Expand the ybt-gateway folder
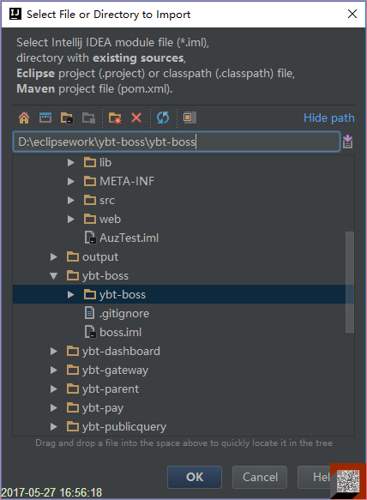 click(54, 370)
